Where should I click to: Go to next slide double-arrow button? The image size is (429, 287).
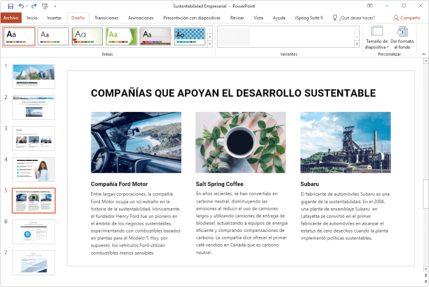coord(426,281)
